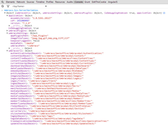The image size is (168, 125).
Task: Select the dataTypeApiBaseUrl row
Action: pyautogui.click(x=49, y=68)
